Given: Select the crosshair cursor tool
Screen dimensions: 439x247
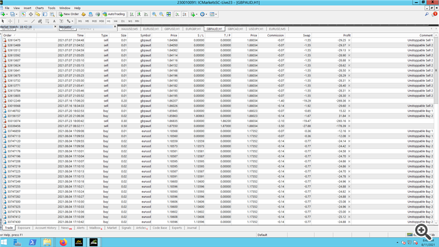Looking at the screenshot, I should [11, 21].
